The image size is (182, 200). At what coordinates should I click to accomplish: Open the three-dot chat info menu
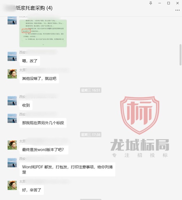177,10
